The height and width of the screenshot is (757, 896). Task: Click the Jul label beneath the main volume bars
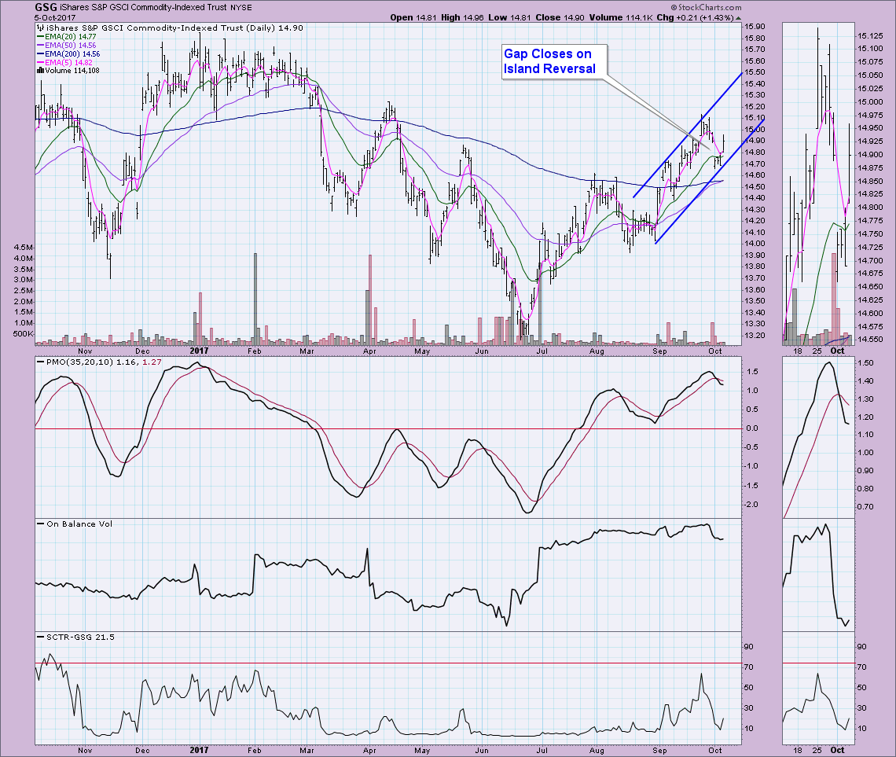point(542,351)
